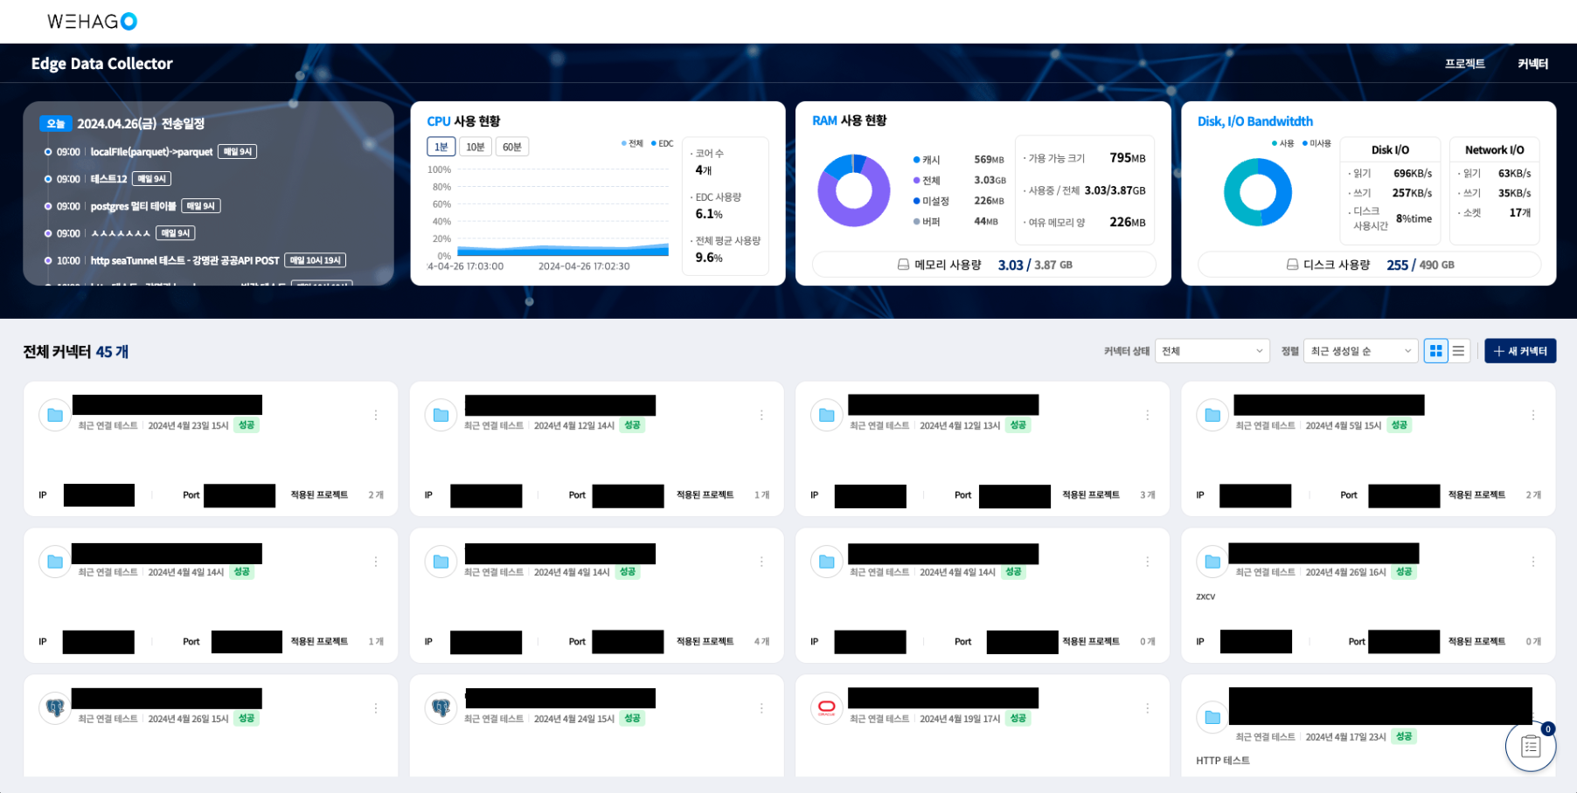Open the 프로젝트 menu
The width and height of the screenshot is (1577, 793).
(x=1465, y=64)
